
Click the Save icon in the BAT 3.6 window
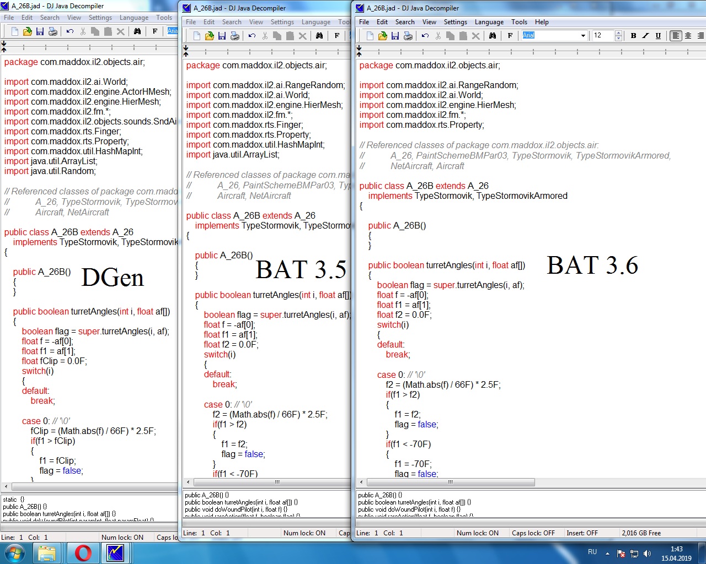(395, 36)
